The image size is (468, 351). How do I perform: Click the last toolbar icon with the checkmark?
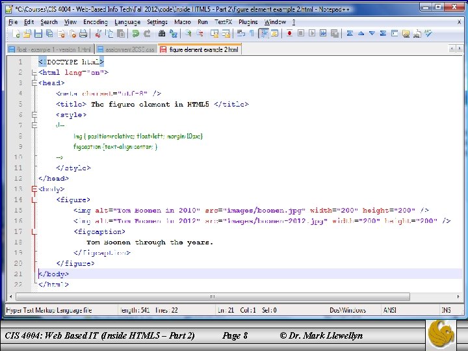pos(428,34)
